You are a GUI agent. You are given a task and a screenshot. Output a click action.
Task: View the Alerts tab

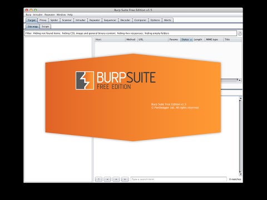pos(167,20)
